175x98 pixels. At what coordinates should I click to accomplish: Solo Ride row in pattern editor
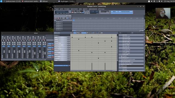click(69, 60)
